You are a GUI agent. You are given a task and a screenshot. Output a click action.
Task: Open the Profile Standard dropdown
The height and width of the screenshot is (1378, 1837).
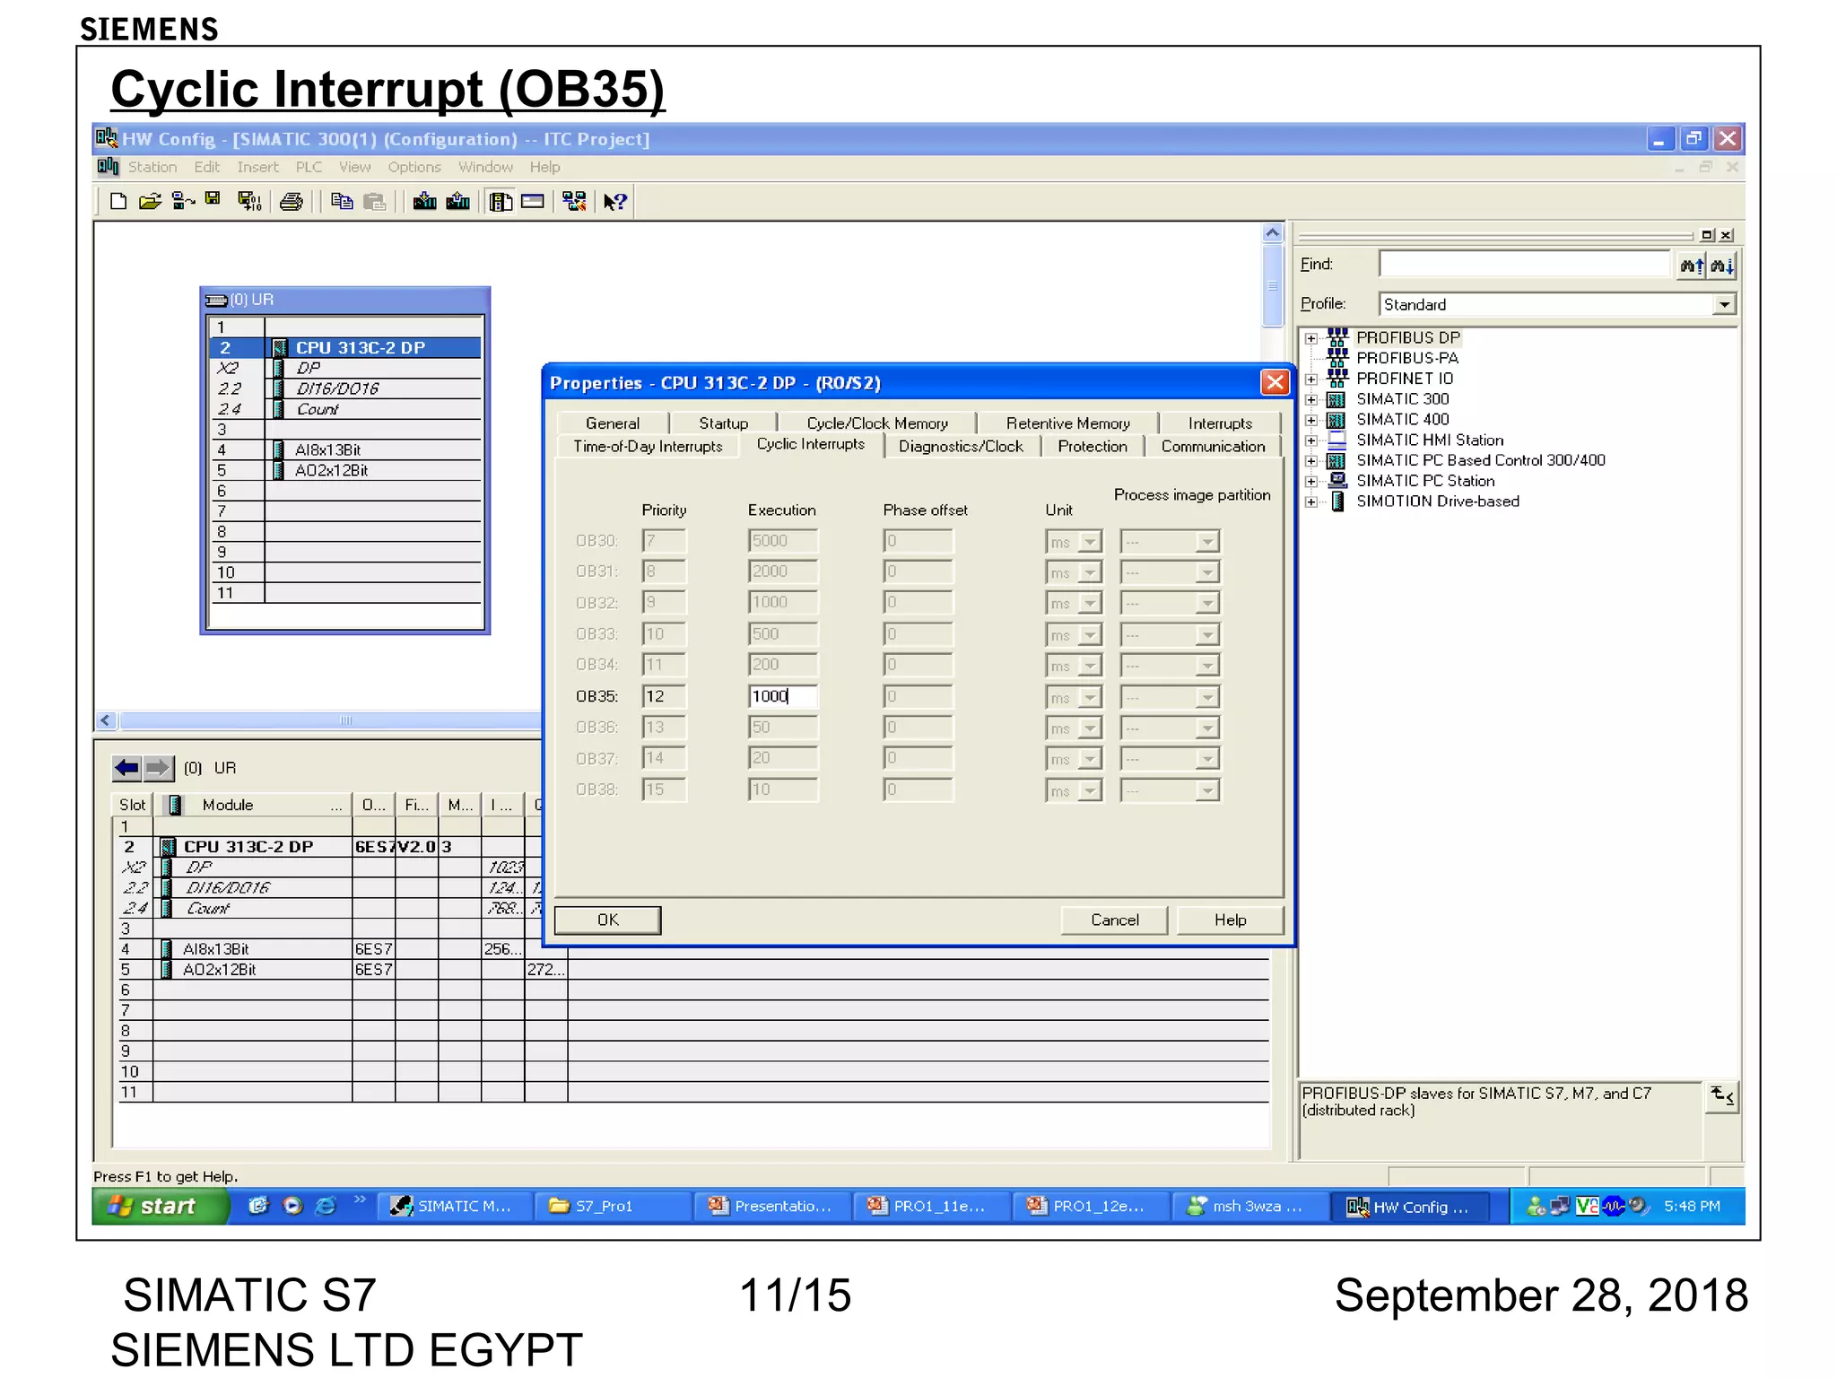point(1724,305)
